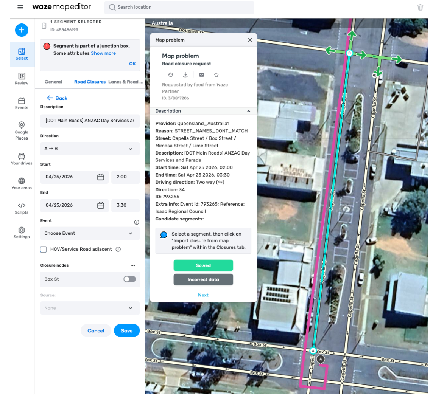Viewport: 433px width, 400px height.
Task: Click Show more link in notice
Action: tap(103, 53)
